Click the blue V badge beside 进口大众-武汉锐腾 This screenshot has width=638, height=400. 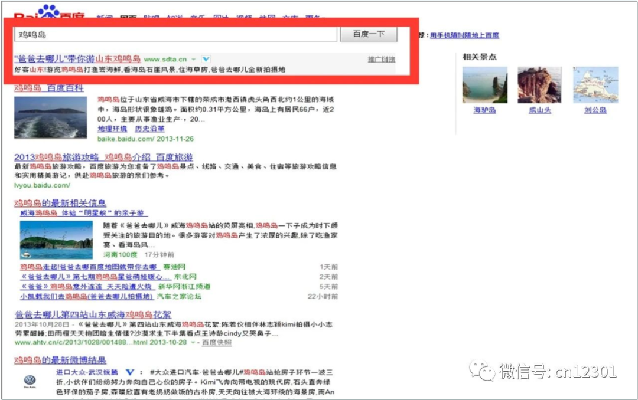click(x=130, y=372)
